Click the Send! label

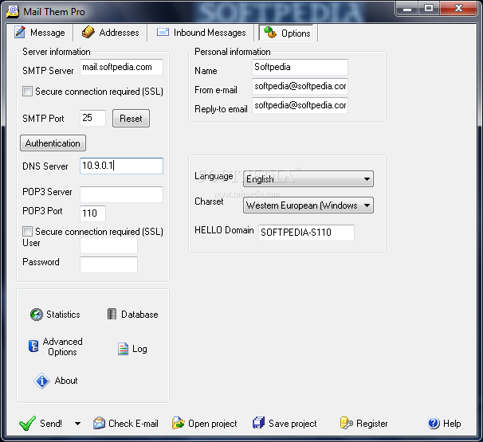point(51,424)
